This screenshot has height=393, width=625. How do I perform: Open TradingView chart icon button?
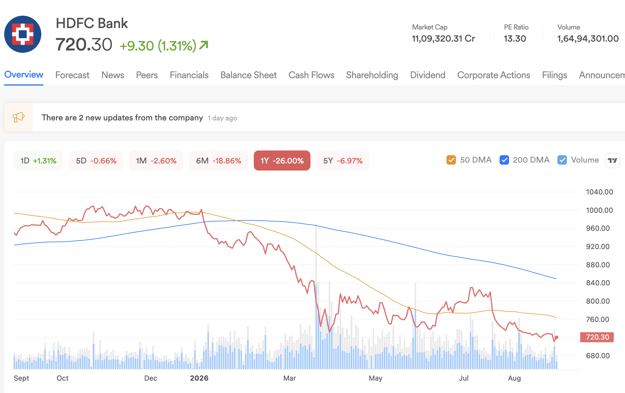[x=612, y=160]
